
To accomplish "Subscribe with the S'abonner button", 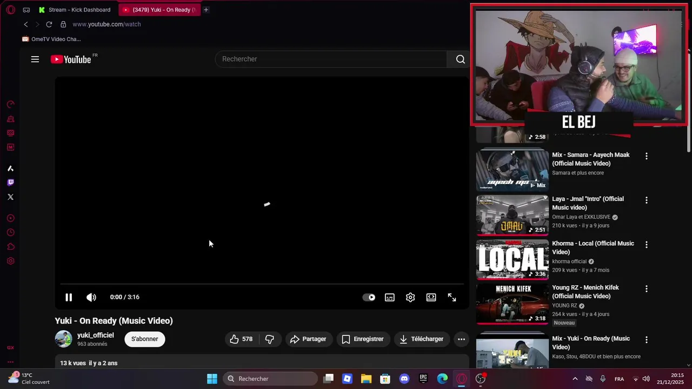I will click(145, 339).
